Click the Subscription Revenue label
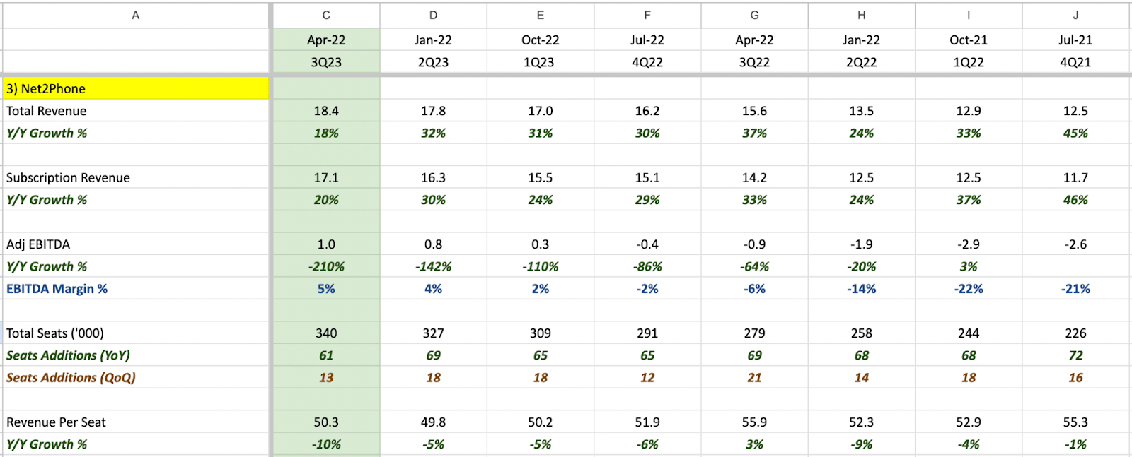The width and height of the screenshot is (1132, 457). coord(68,178)
